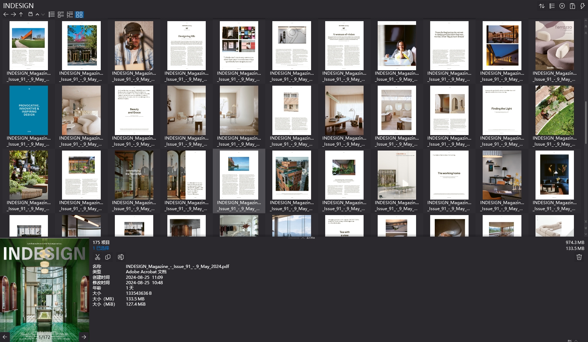The width and height of the screenshot is (588, 342).
Task: Select 'The working home' page thumbnail
Action: [449, 175]
